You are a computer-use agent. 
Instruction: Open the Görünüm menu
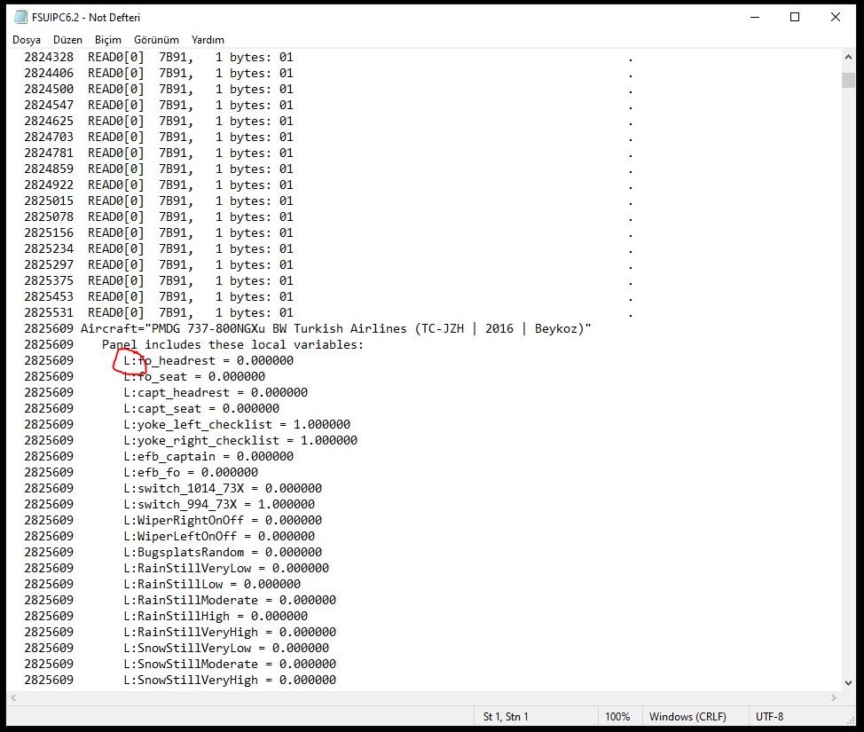(x=156, y=40)
